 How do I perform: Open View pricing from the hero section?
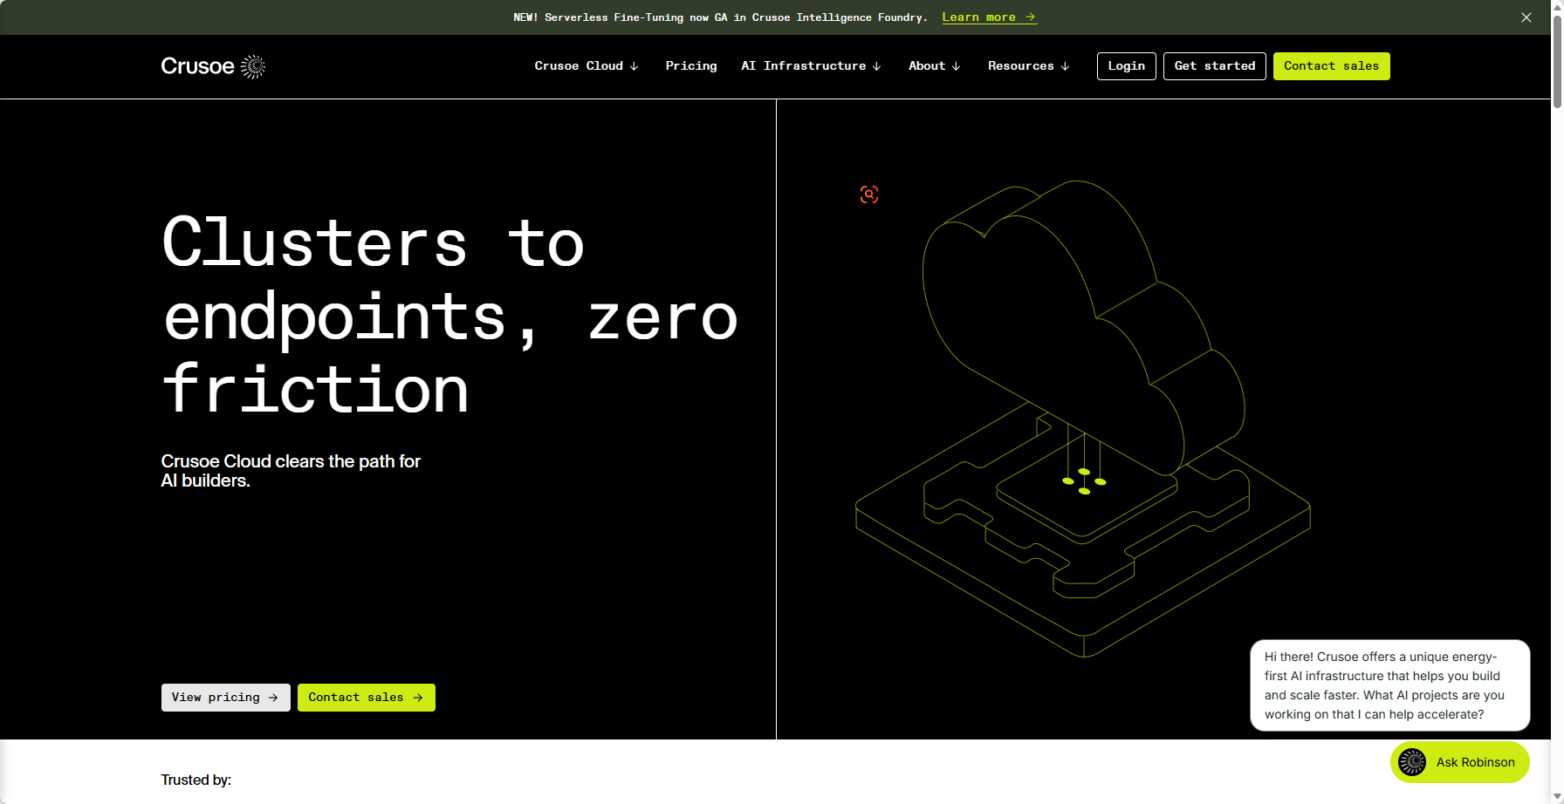click(226, 698)
